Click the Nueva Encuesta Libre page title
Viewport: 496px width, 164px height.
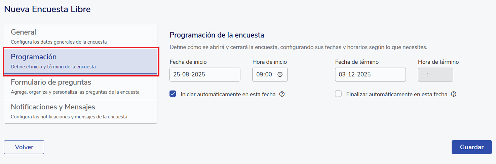pos(47,9)
